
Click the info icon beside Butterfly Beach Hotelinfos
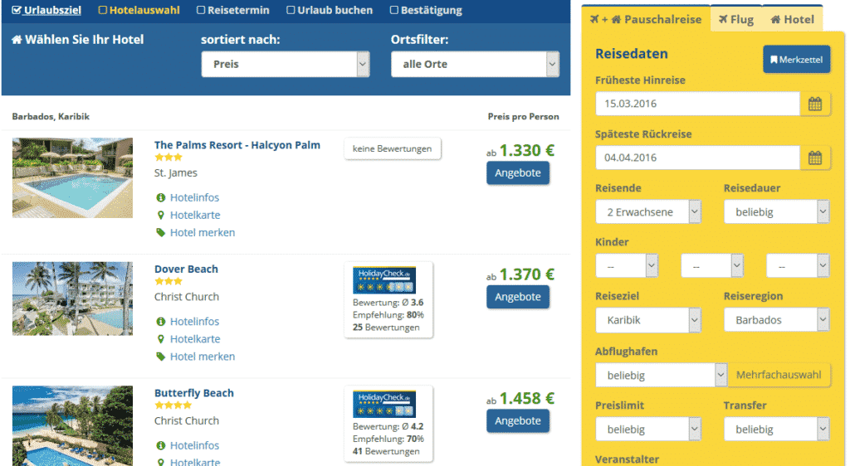160,445
